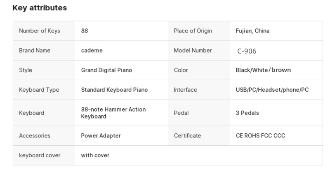Click the Fujian, China value

pyautogui.click(x=252, y=31)
